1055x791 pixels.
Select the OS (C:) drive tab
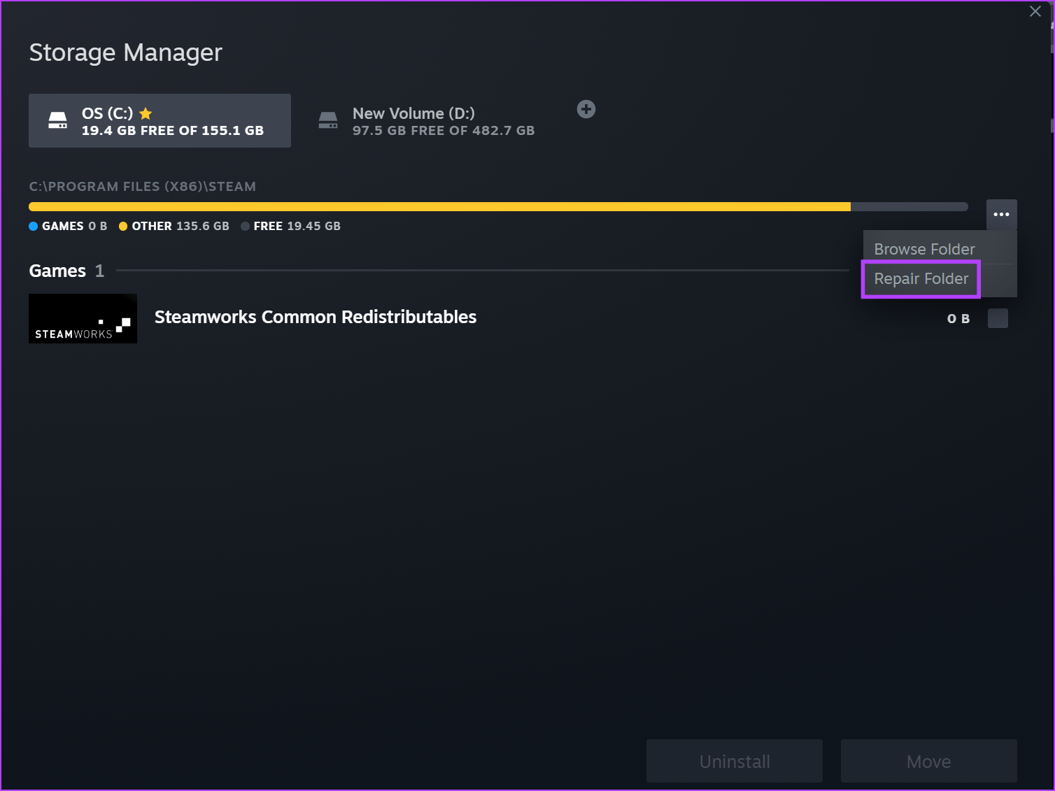(160, 120)
